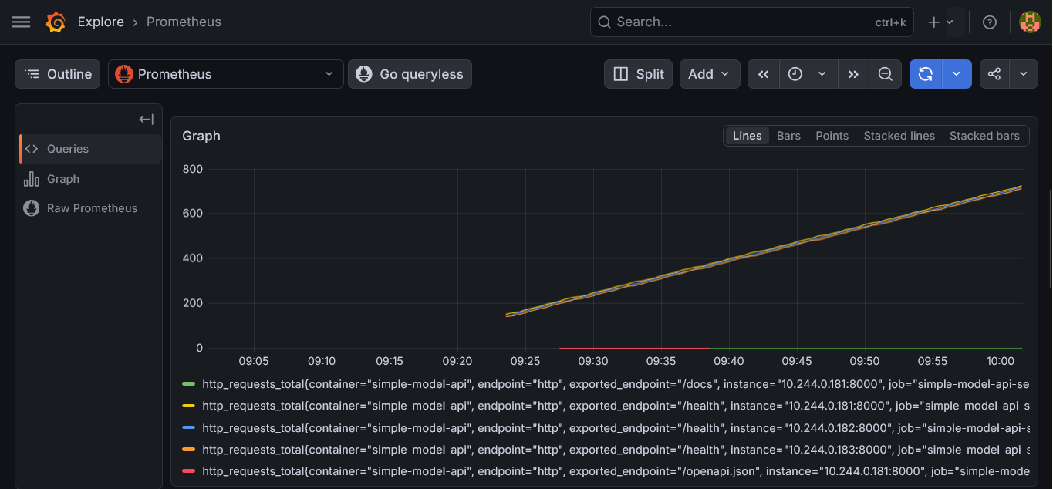The image size is (1053, 489).
Task: Zoom out the time range
Action: 885,74
